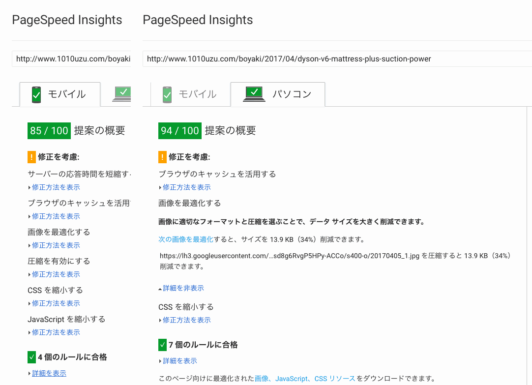Expand fix for サーバーの応答時間を短縮
The height and width of the screenshot is (385, 532).
(x=56, y=187)
